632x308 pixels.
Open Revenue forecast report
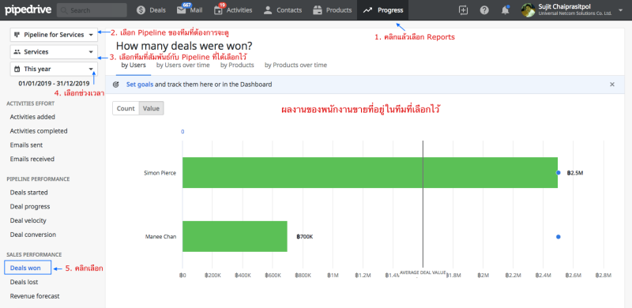35,296
